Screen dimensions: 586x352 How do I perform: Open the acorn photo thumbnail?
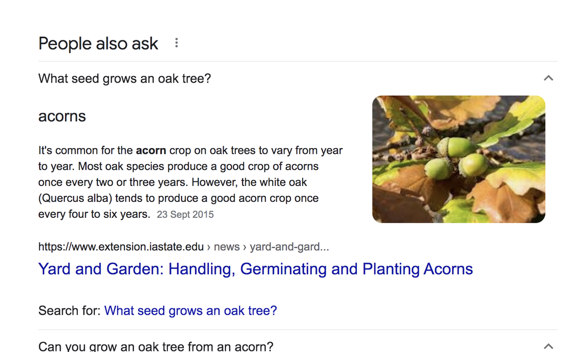tap(459, 159)
